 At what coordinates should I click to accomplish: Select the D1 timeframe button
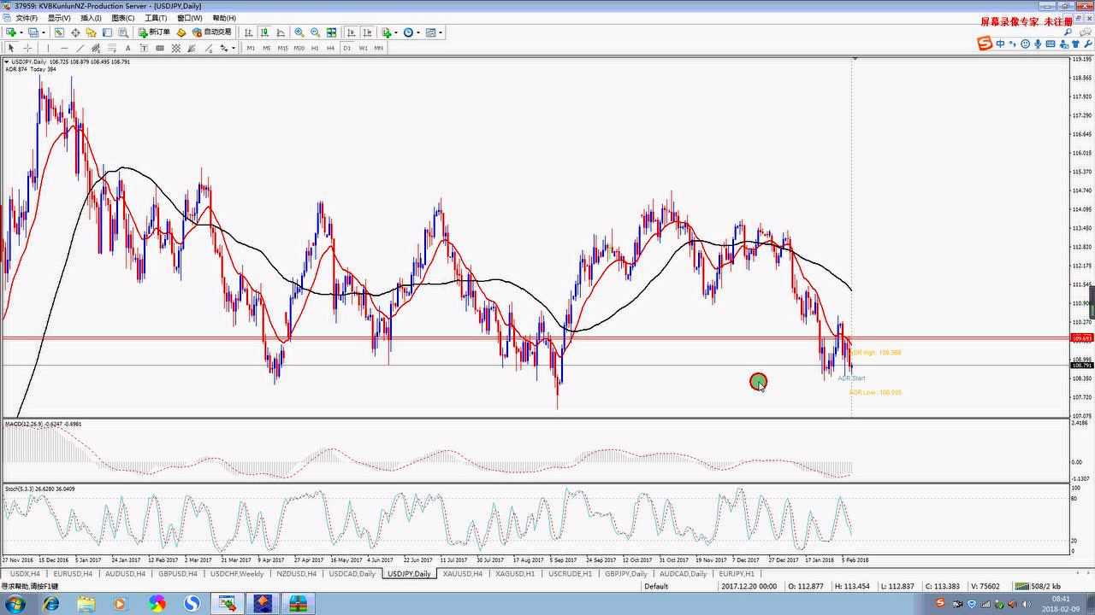coord(346,48)
